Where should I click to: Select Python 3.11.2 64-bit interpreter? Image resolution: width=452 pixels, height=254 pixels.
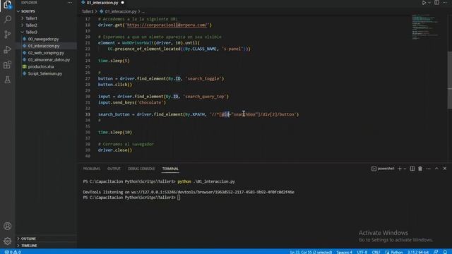417,252
